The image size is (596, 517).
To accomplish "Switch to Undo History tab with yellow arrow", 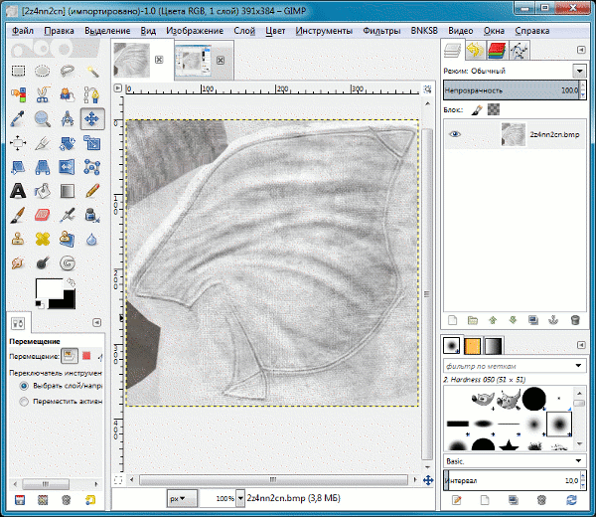I will tap(475, 51).
